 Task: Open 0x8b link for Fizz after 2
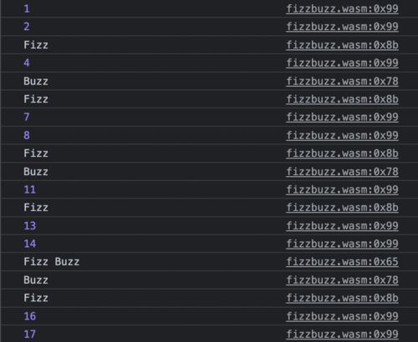click(342, 45)
